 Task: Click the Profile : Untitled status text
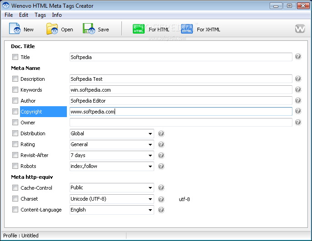click(21, 236)
